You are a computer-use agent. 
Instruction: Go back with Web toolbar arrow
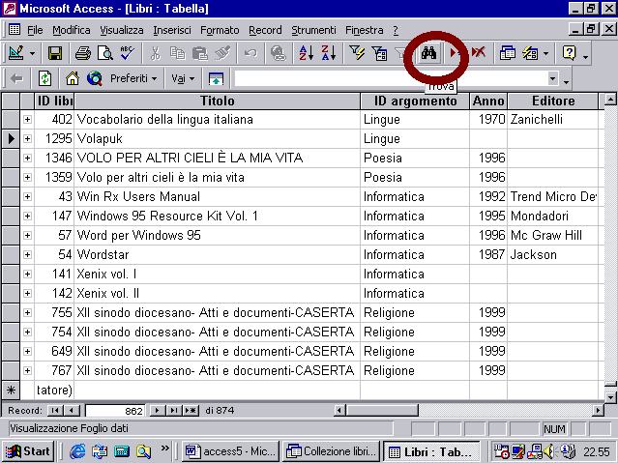click(x=16, y=78)
